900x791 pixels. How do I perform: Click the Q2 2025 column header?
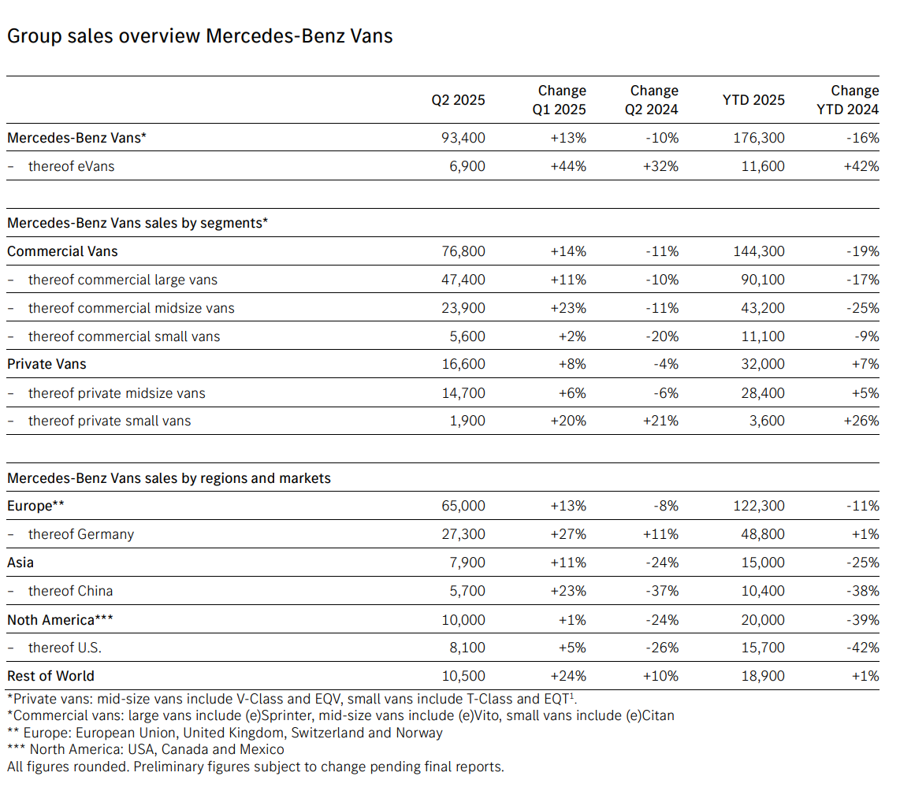(458, 100)
